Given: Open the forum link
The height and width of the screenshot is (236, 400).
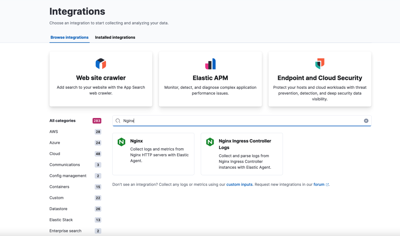Looking at the screenshot, I should 319,184.
